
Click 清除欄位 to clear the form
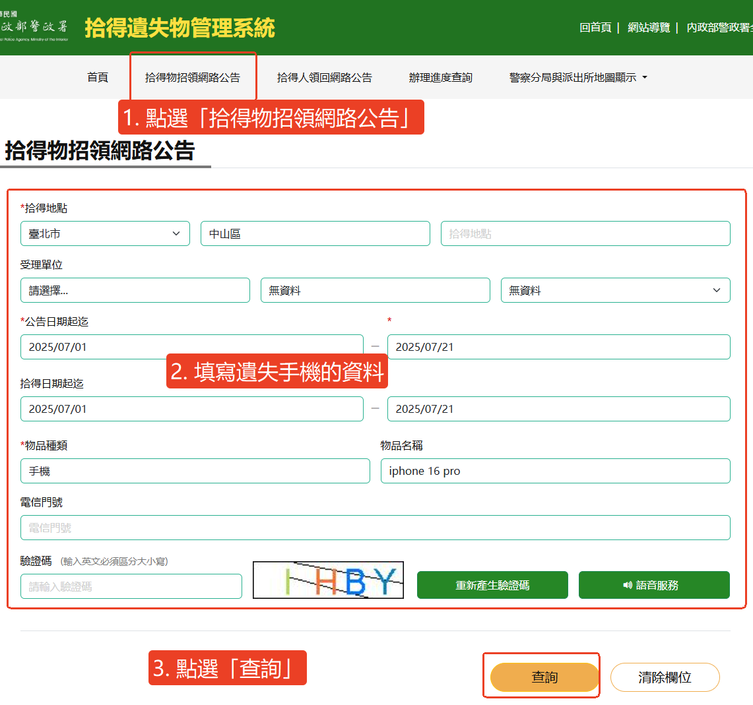[x=665, y=677]
